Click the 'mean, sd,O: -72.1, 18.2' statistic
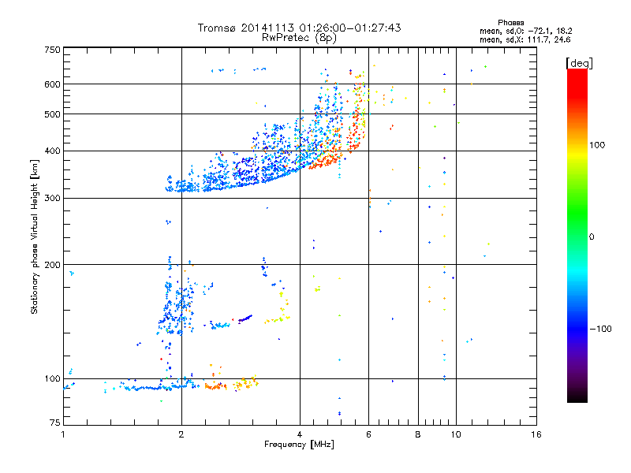 [x=525, y=31]
